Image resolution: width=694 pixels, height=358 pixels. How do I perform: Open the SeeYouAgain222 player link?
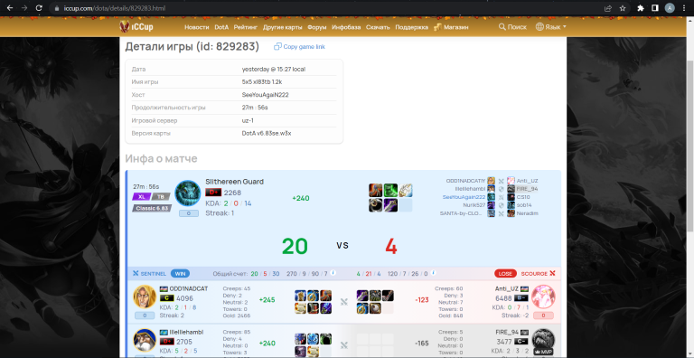pos(464,197)
